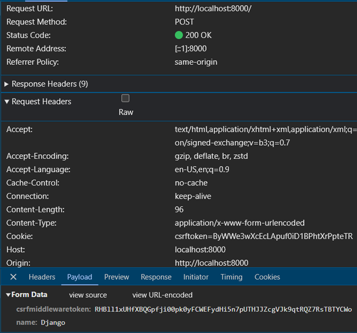The height and width of the screenshot is (333, 357).
Task: Click the view source link
Action: 88,295
